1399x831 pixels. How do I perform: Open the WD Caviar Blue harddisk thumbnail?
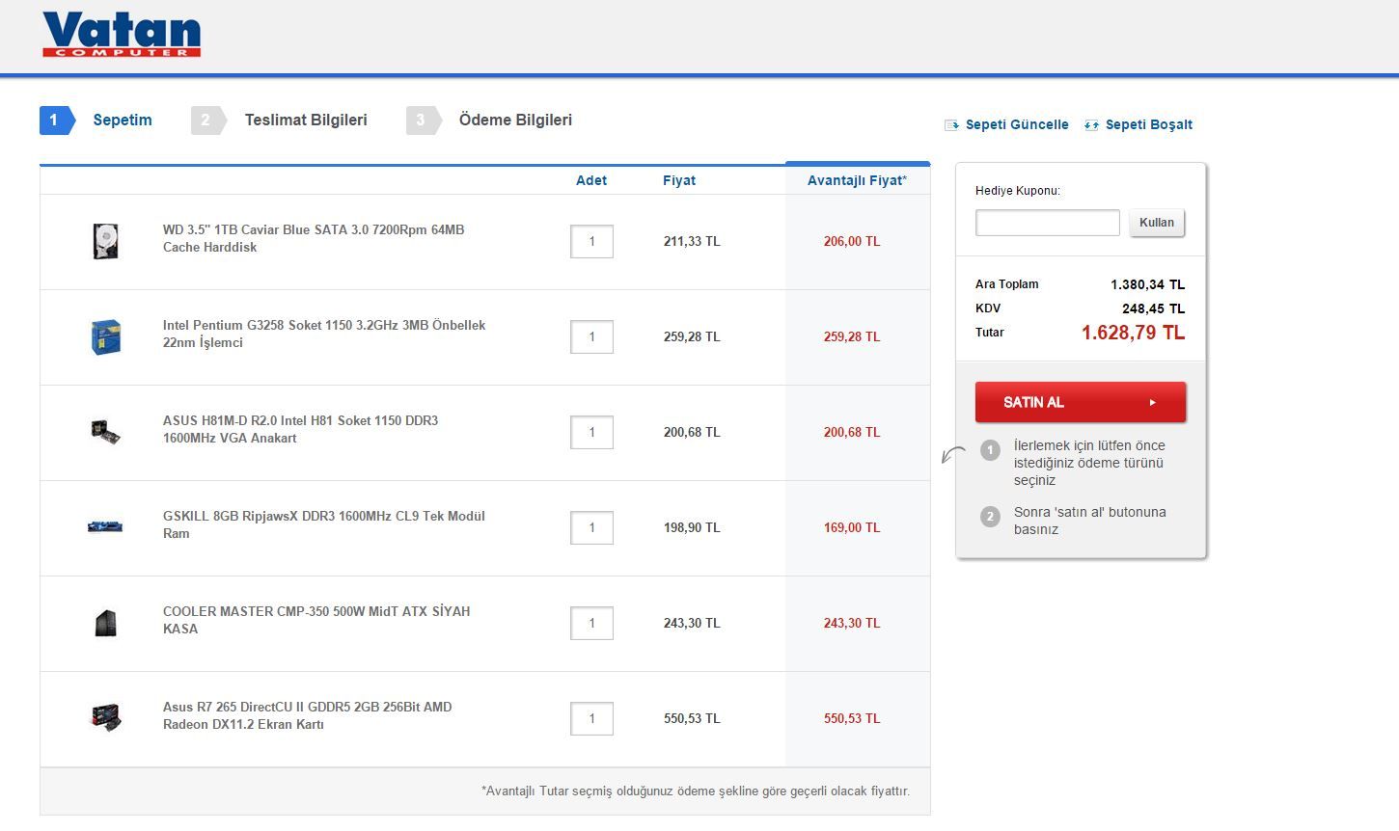tap(105, 241)
